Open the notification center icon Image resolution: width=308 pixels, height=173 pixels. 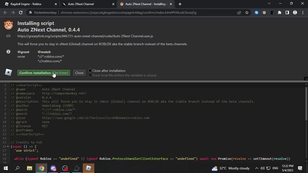point(300,168)
